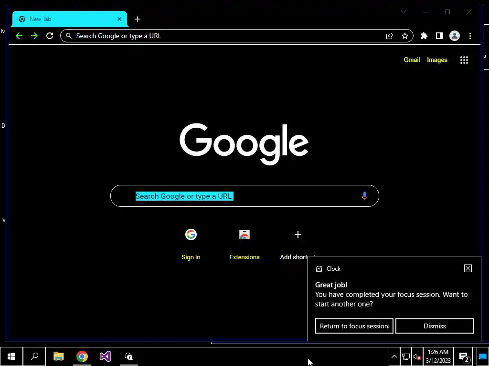Screen dimensions: 489x366
Task: Switch to Chrome in the taskbar
Action: (x=82, y=356)
